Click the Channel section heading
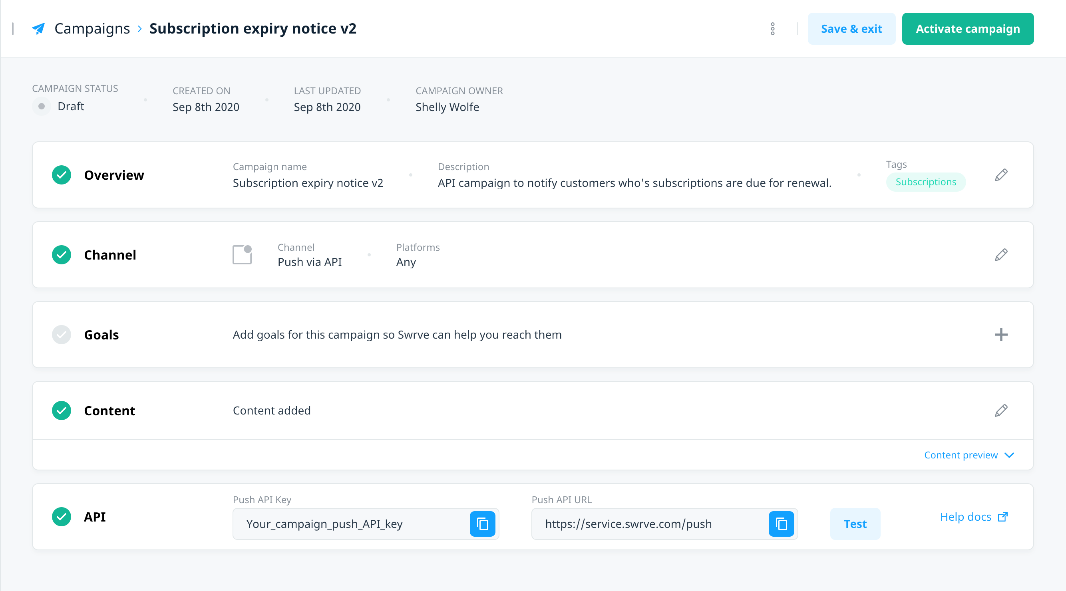Viewport: 1066px width, 591px height. [x=109, y=255]
